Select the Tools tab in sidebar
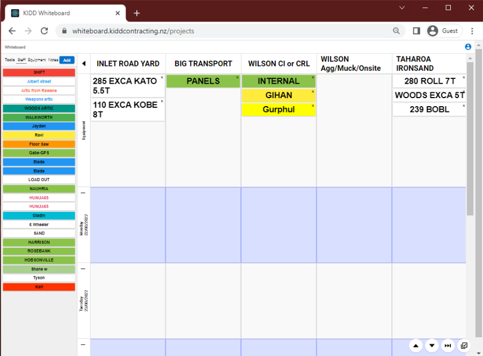Viewport: 483px width, 356px height. click(x=10, y=60)
